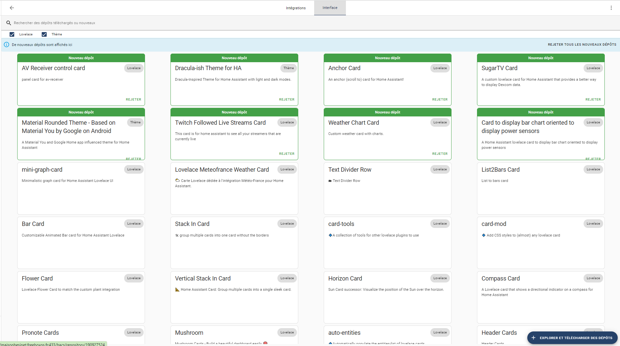Click the Horizon Card description text
Screen dimensions: 620x346
pyautogui.click(x=386, y=289)
